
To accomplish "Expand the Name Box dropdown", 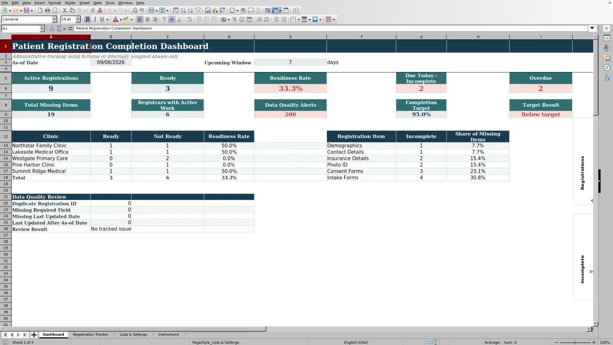I will click(42, 29).
